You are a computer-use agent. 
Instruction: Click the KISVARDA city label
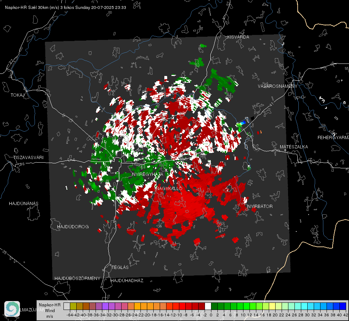click(238, 37)
